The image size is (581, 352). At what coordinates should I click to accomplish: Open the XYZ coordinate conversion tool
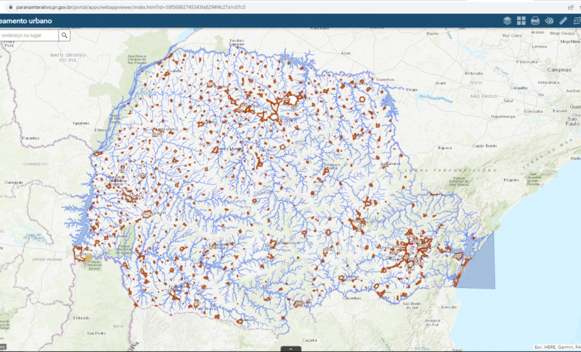pos(576,20)
